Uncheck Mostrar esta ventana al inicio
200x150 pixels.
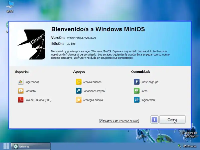click(101, 121)
